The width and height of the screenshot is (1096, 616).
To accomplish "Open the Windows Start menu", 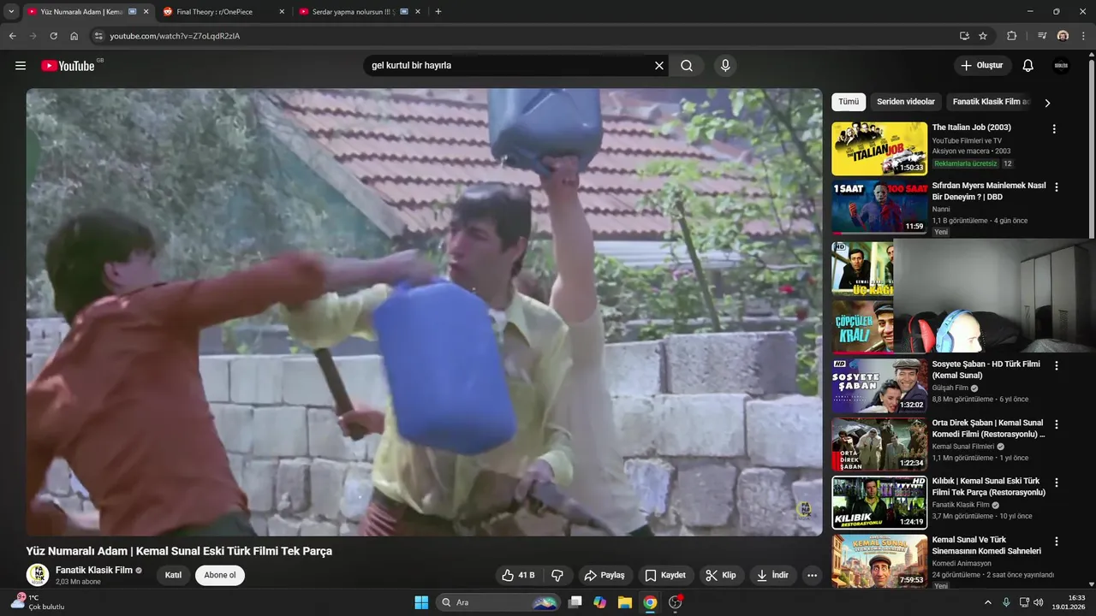I will (x=421, y=602).
